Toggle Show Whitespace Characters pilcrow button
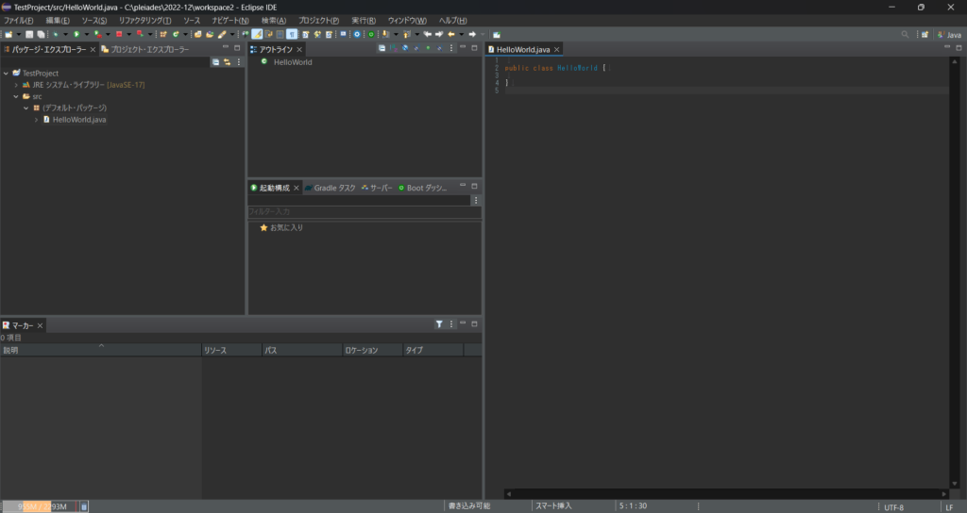Screen dimensions: 967x513 pyautogui.click(x=292, y=34)
